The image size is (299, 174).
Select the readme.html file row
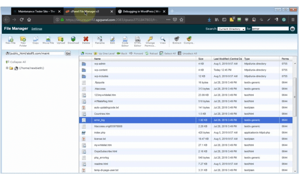pyautogui.click(x=186, y=164)
